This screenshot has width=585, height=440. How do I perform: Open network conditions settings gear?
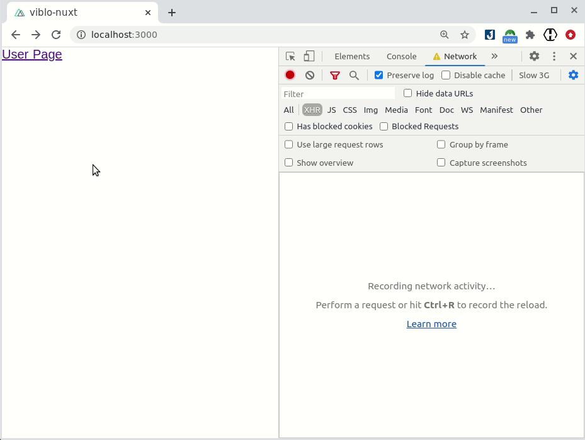pos(573,75)
